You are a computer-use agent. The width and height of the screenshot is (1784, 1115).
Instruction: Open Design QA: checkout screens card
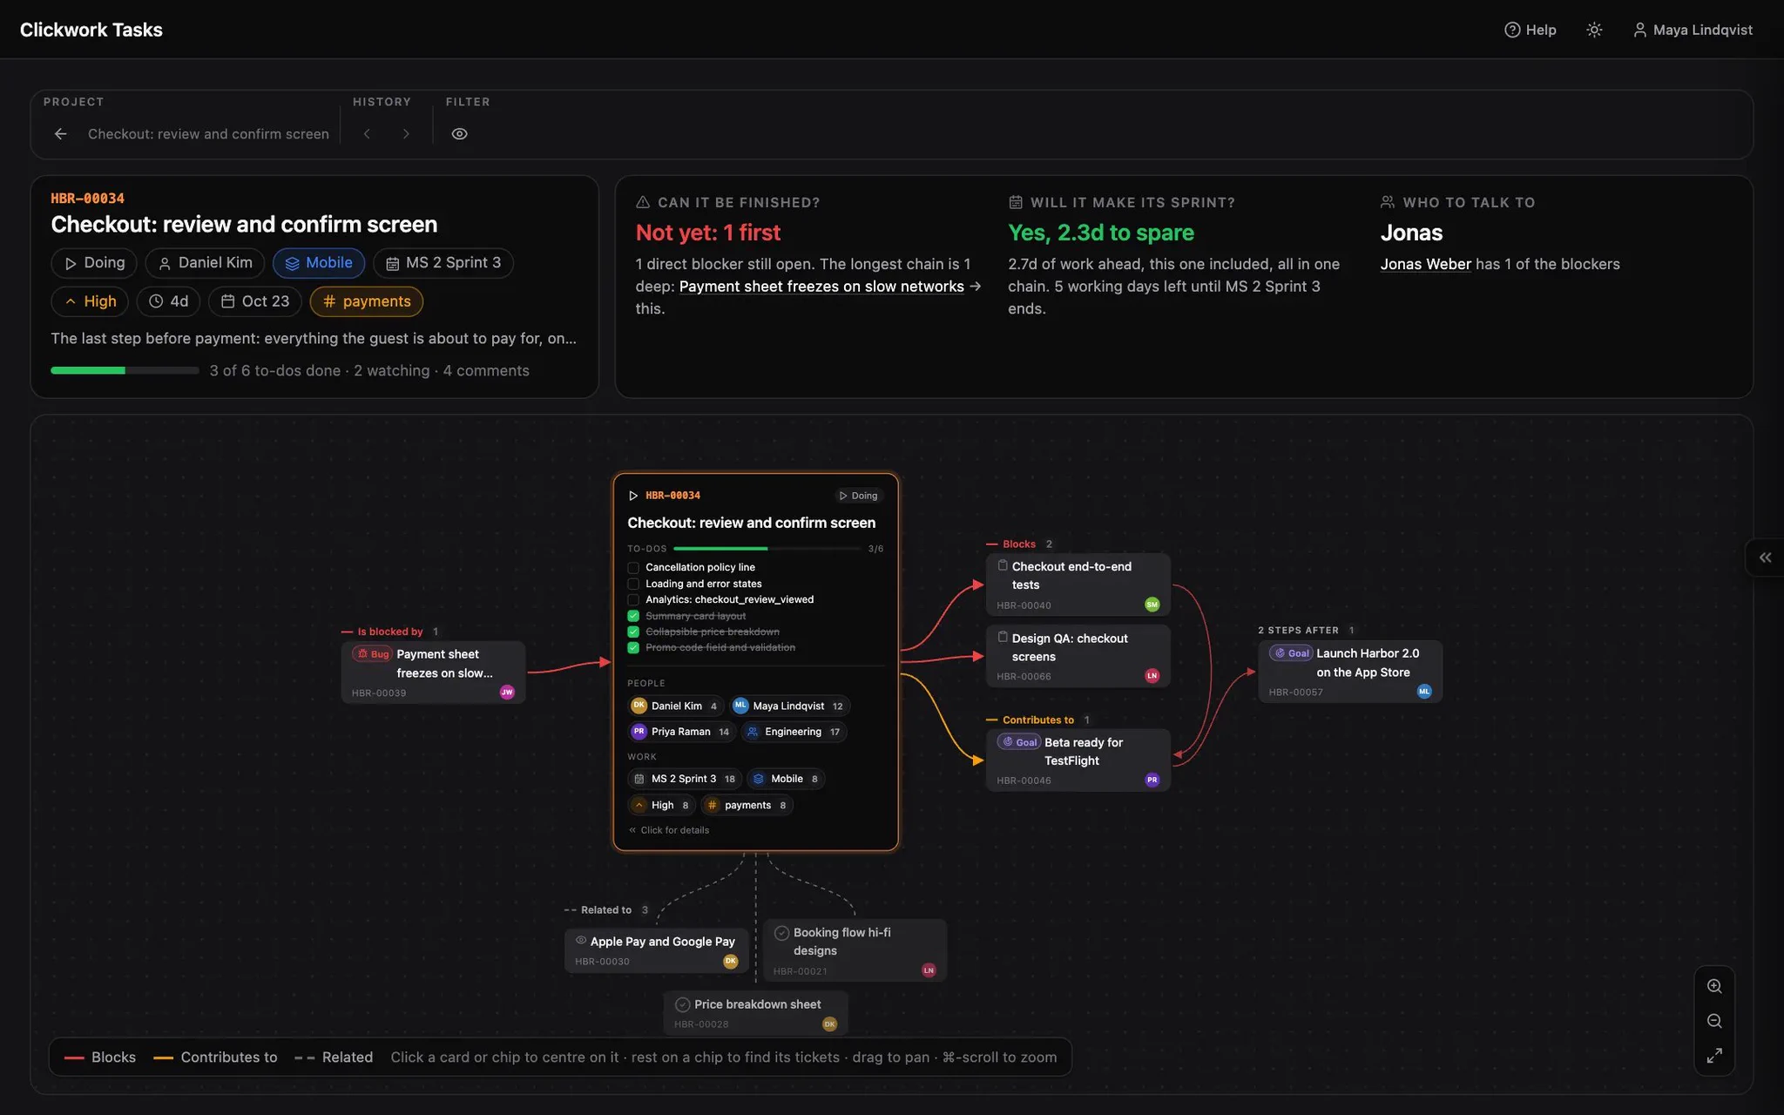click(1078, 656)
